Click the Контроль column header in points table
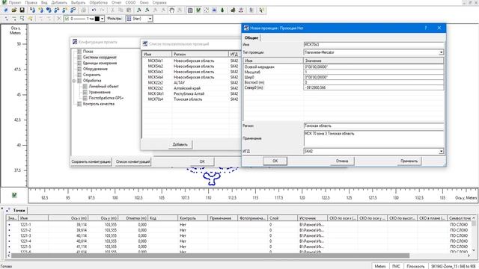The height and width of the screenshot is (269, 479). pyautogui.click(x=192, y=218)
